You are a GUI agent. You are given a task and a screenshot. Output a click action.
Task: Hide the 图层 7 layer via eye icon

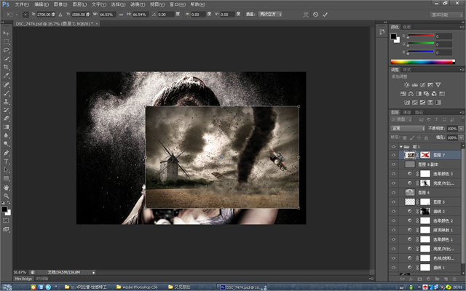pos(393,155)
